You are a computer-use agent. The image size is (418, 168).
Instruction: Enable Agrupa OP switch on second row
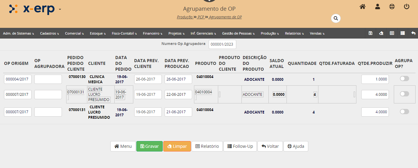pyautogui.click(x=404, y=94)
